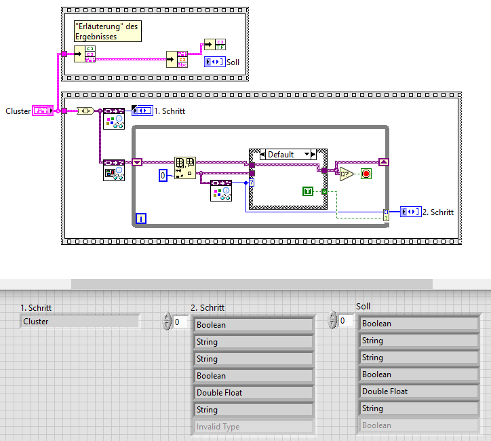Click the right shift register terminal

pyautogui.click(x=384, y=162)
